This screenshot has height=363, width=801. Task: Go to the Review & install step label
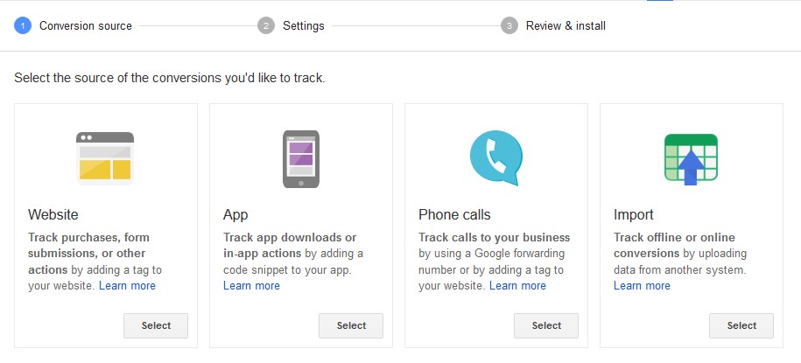(566, 25)
